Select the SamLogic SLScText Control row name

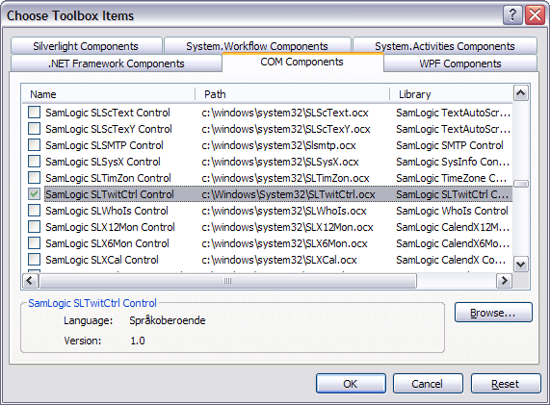(x=108, y=113)
